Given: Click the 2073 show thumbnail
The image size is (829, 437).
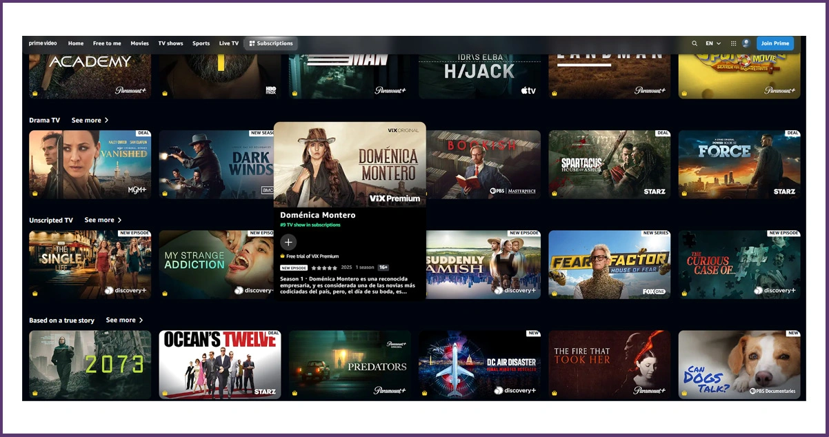Looking at the screenshot, I should pos(90,364).
